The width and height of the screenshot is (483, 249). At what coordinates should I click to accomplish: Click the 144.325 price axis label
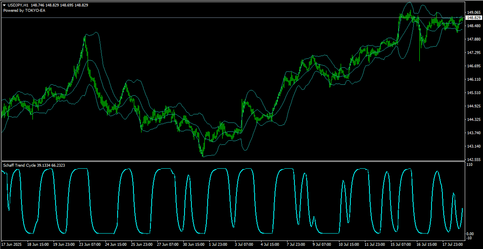pyautogui.click(x=474, y=120)
